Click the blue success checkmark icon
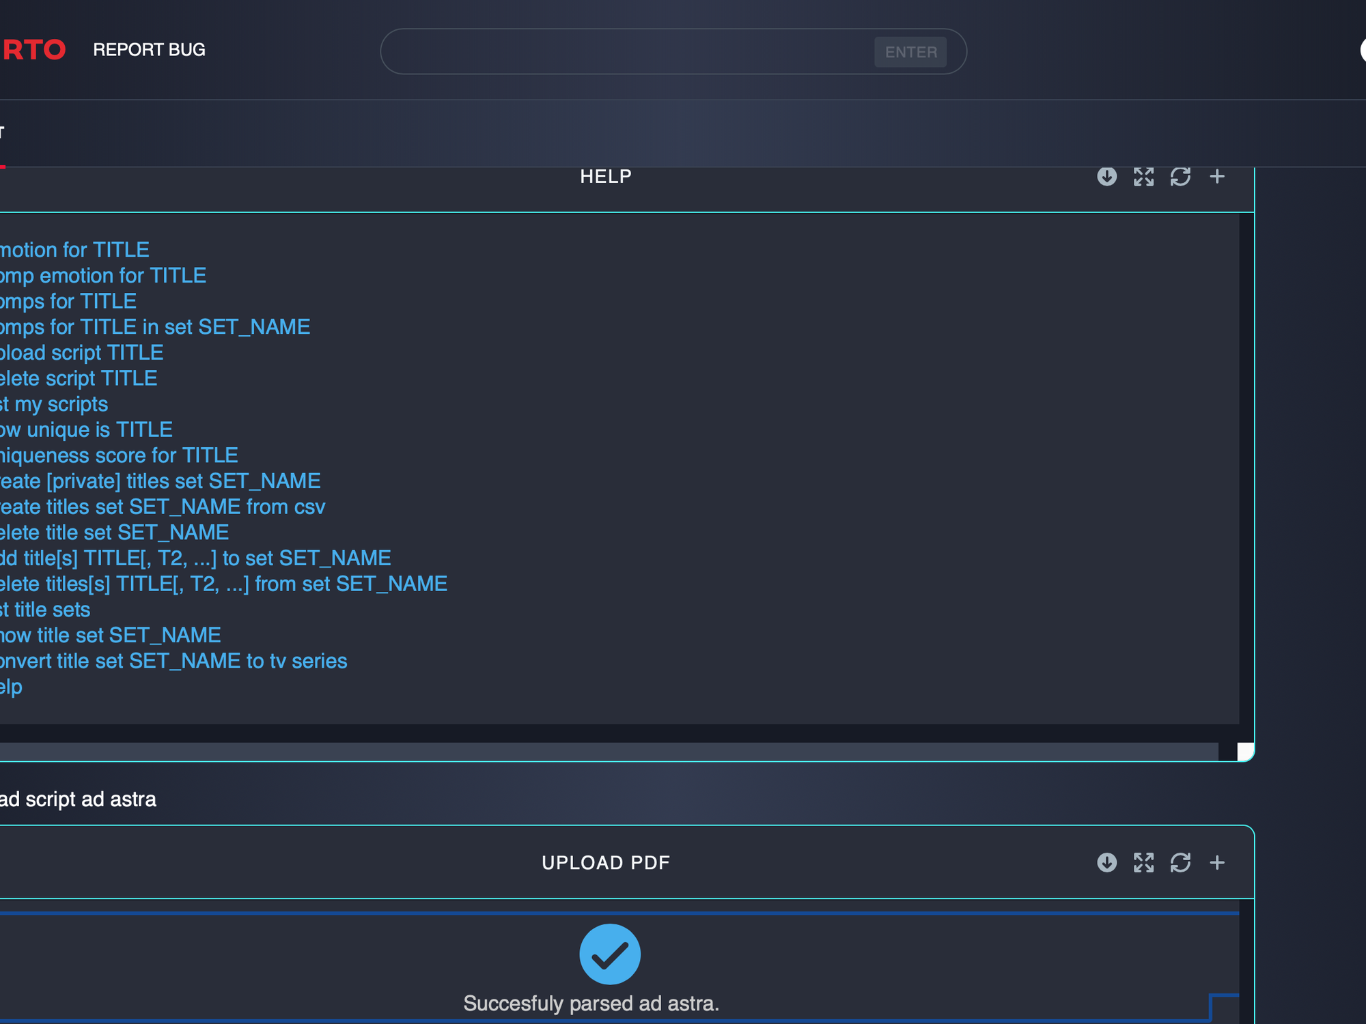This screenshot has width=1366, height=1024. click(x=610, y=954)
